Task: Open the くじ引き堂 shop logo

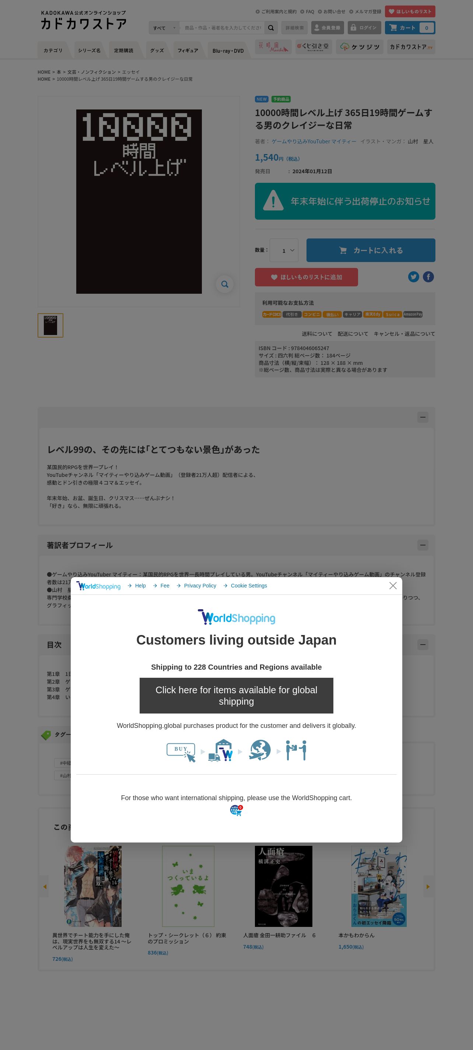Action: 314,47
